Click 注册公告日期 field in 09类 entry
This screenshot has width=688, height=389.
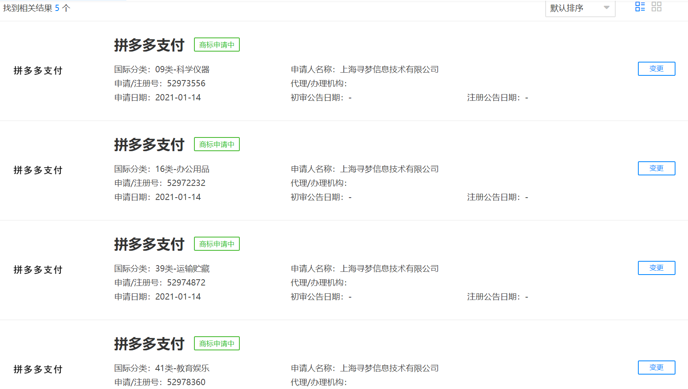(x=498, y=98)
